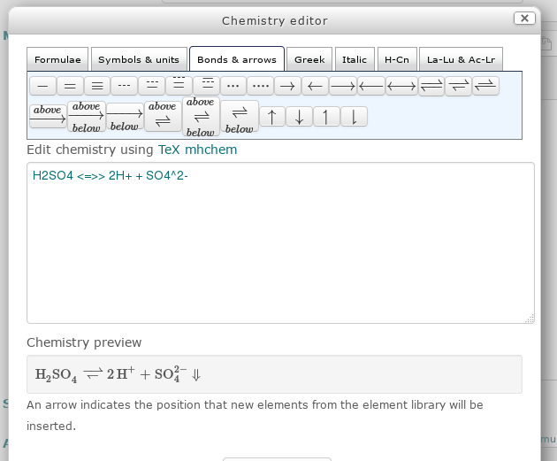Click into the chemistry TeX text area
Viewport: 557px width, 461px height.
click(x=280, y=242)
